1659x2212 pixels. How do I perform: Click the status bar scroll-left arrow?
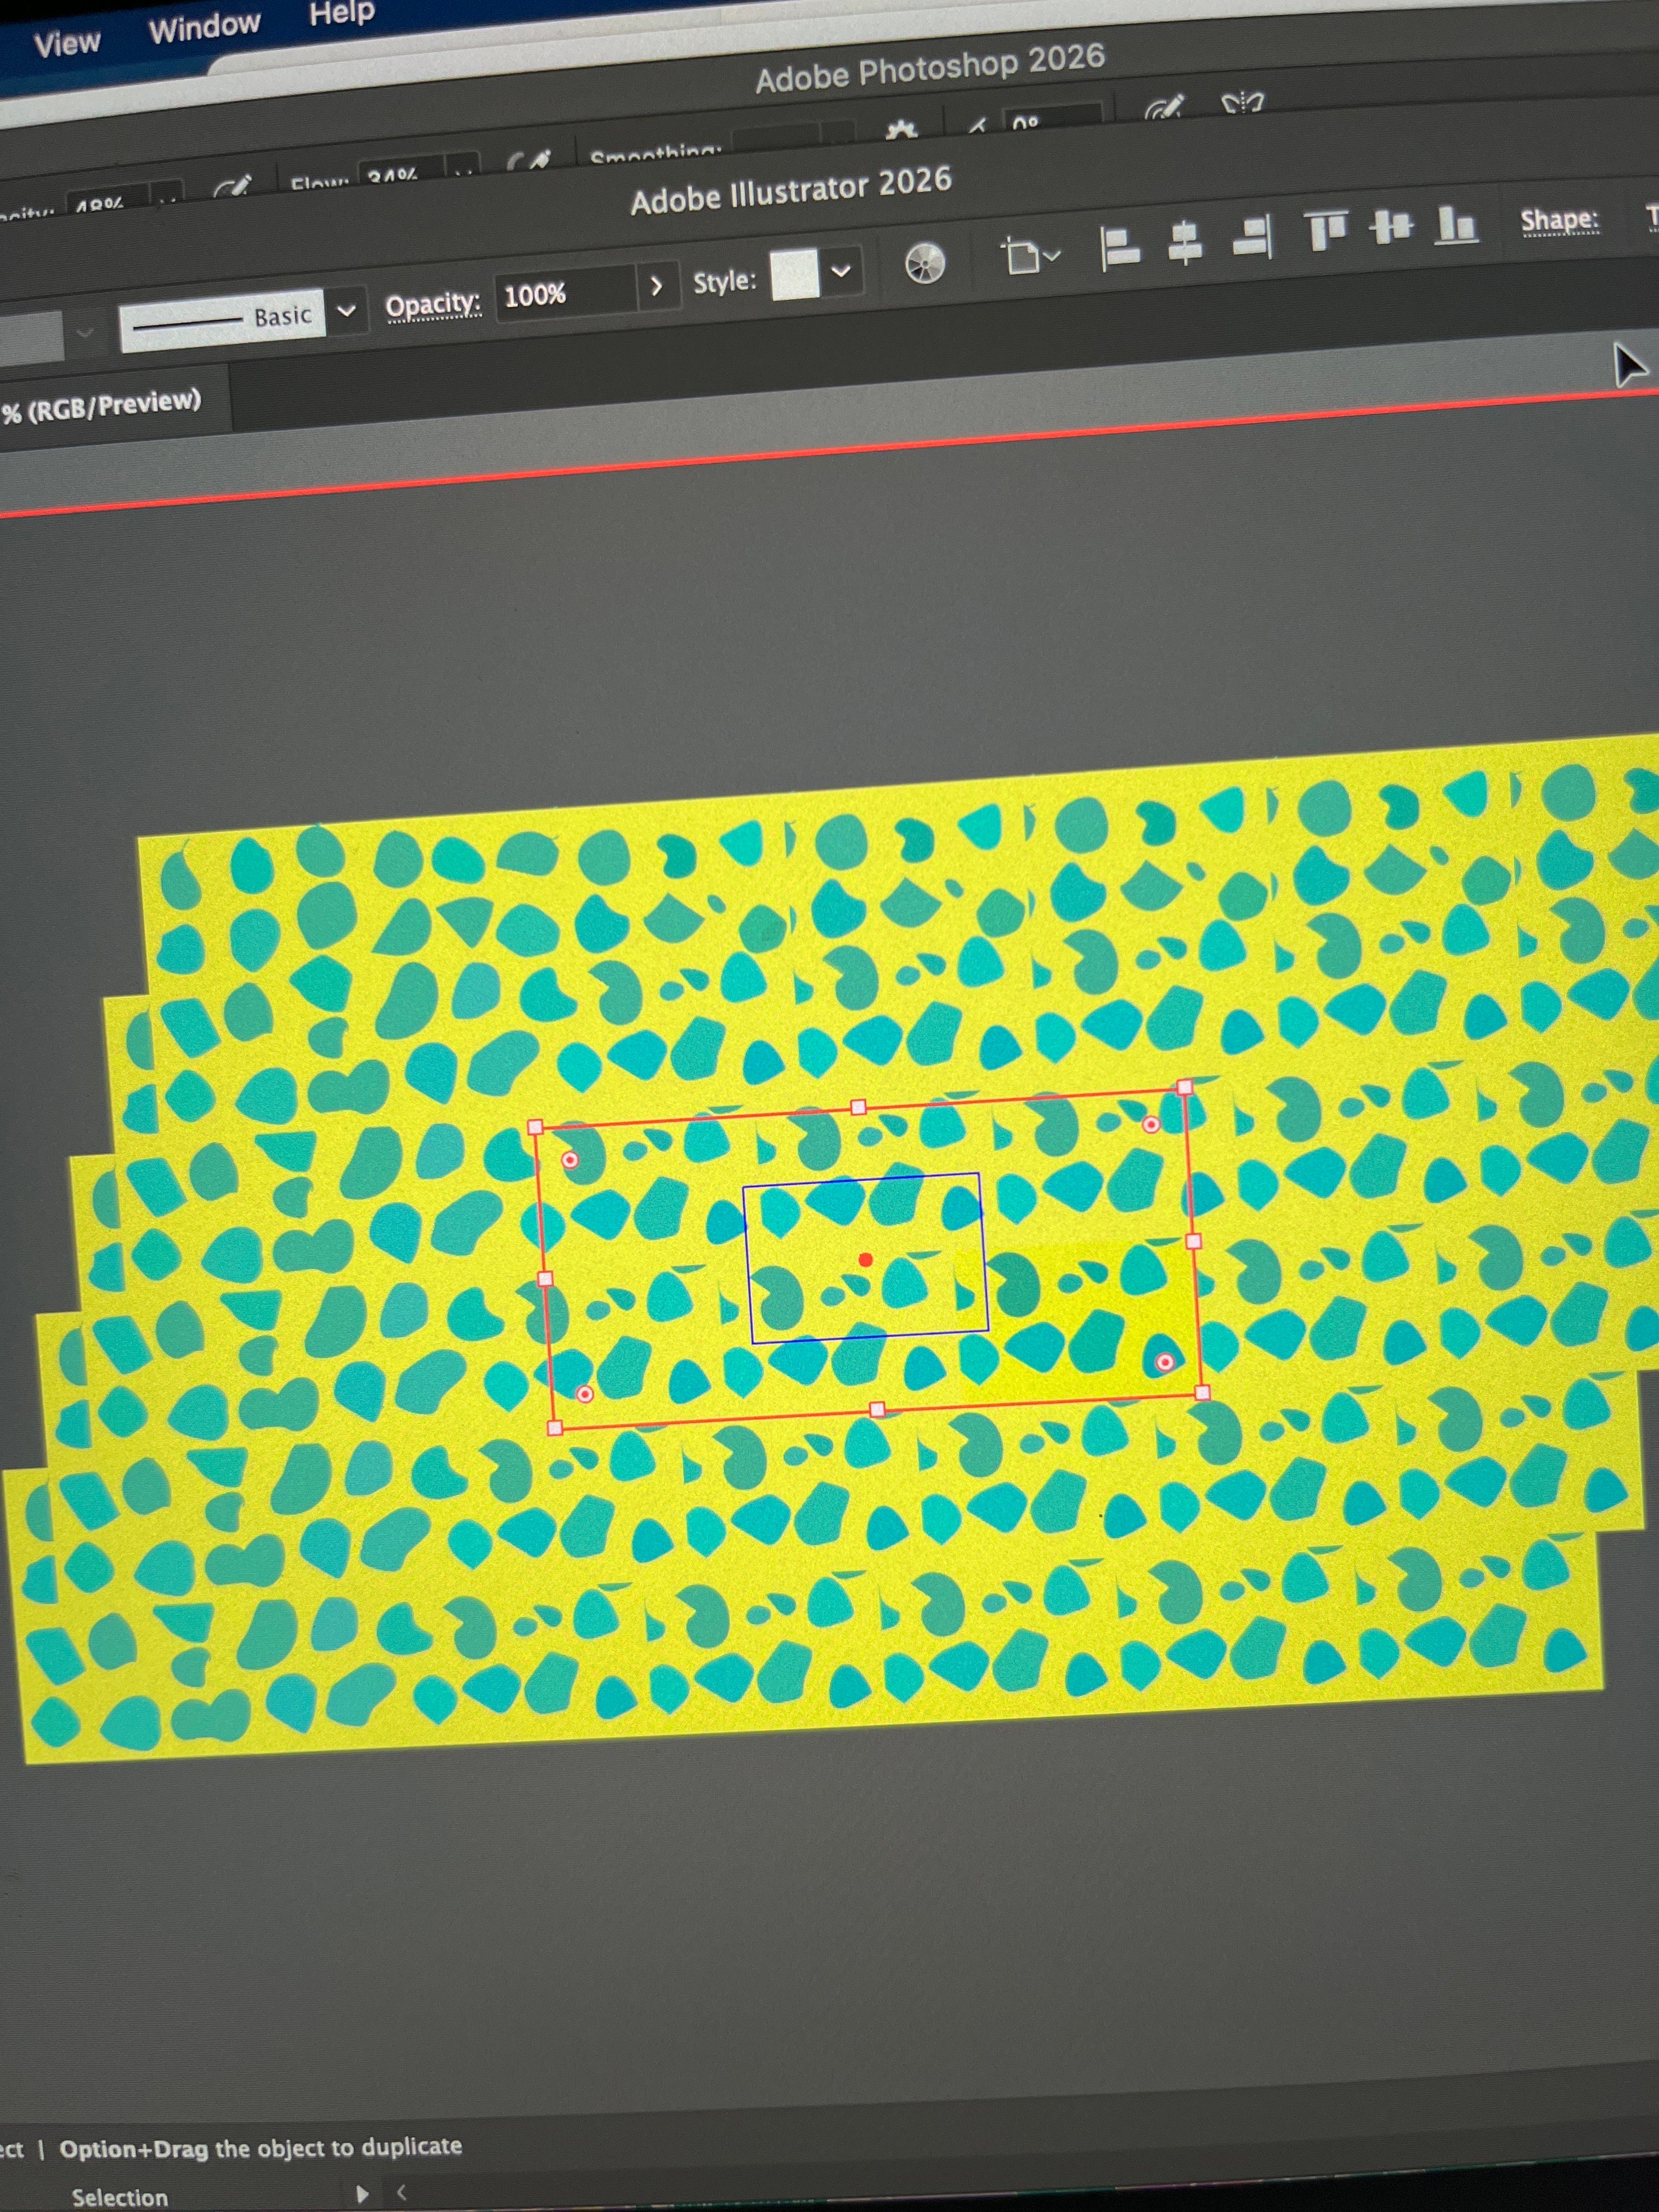[x=401, y=2192]
